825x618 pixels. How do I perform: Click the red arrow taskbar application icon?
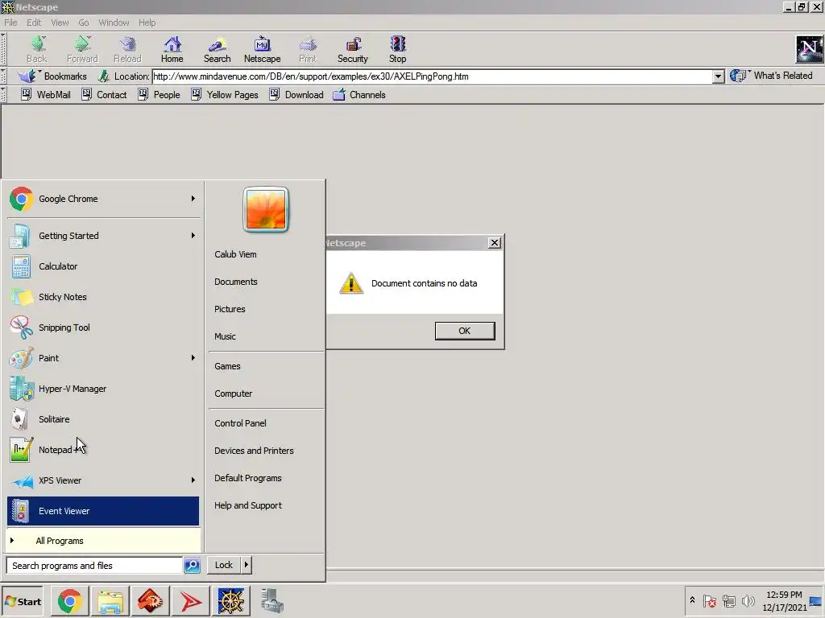190,601
